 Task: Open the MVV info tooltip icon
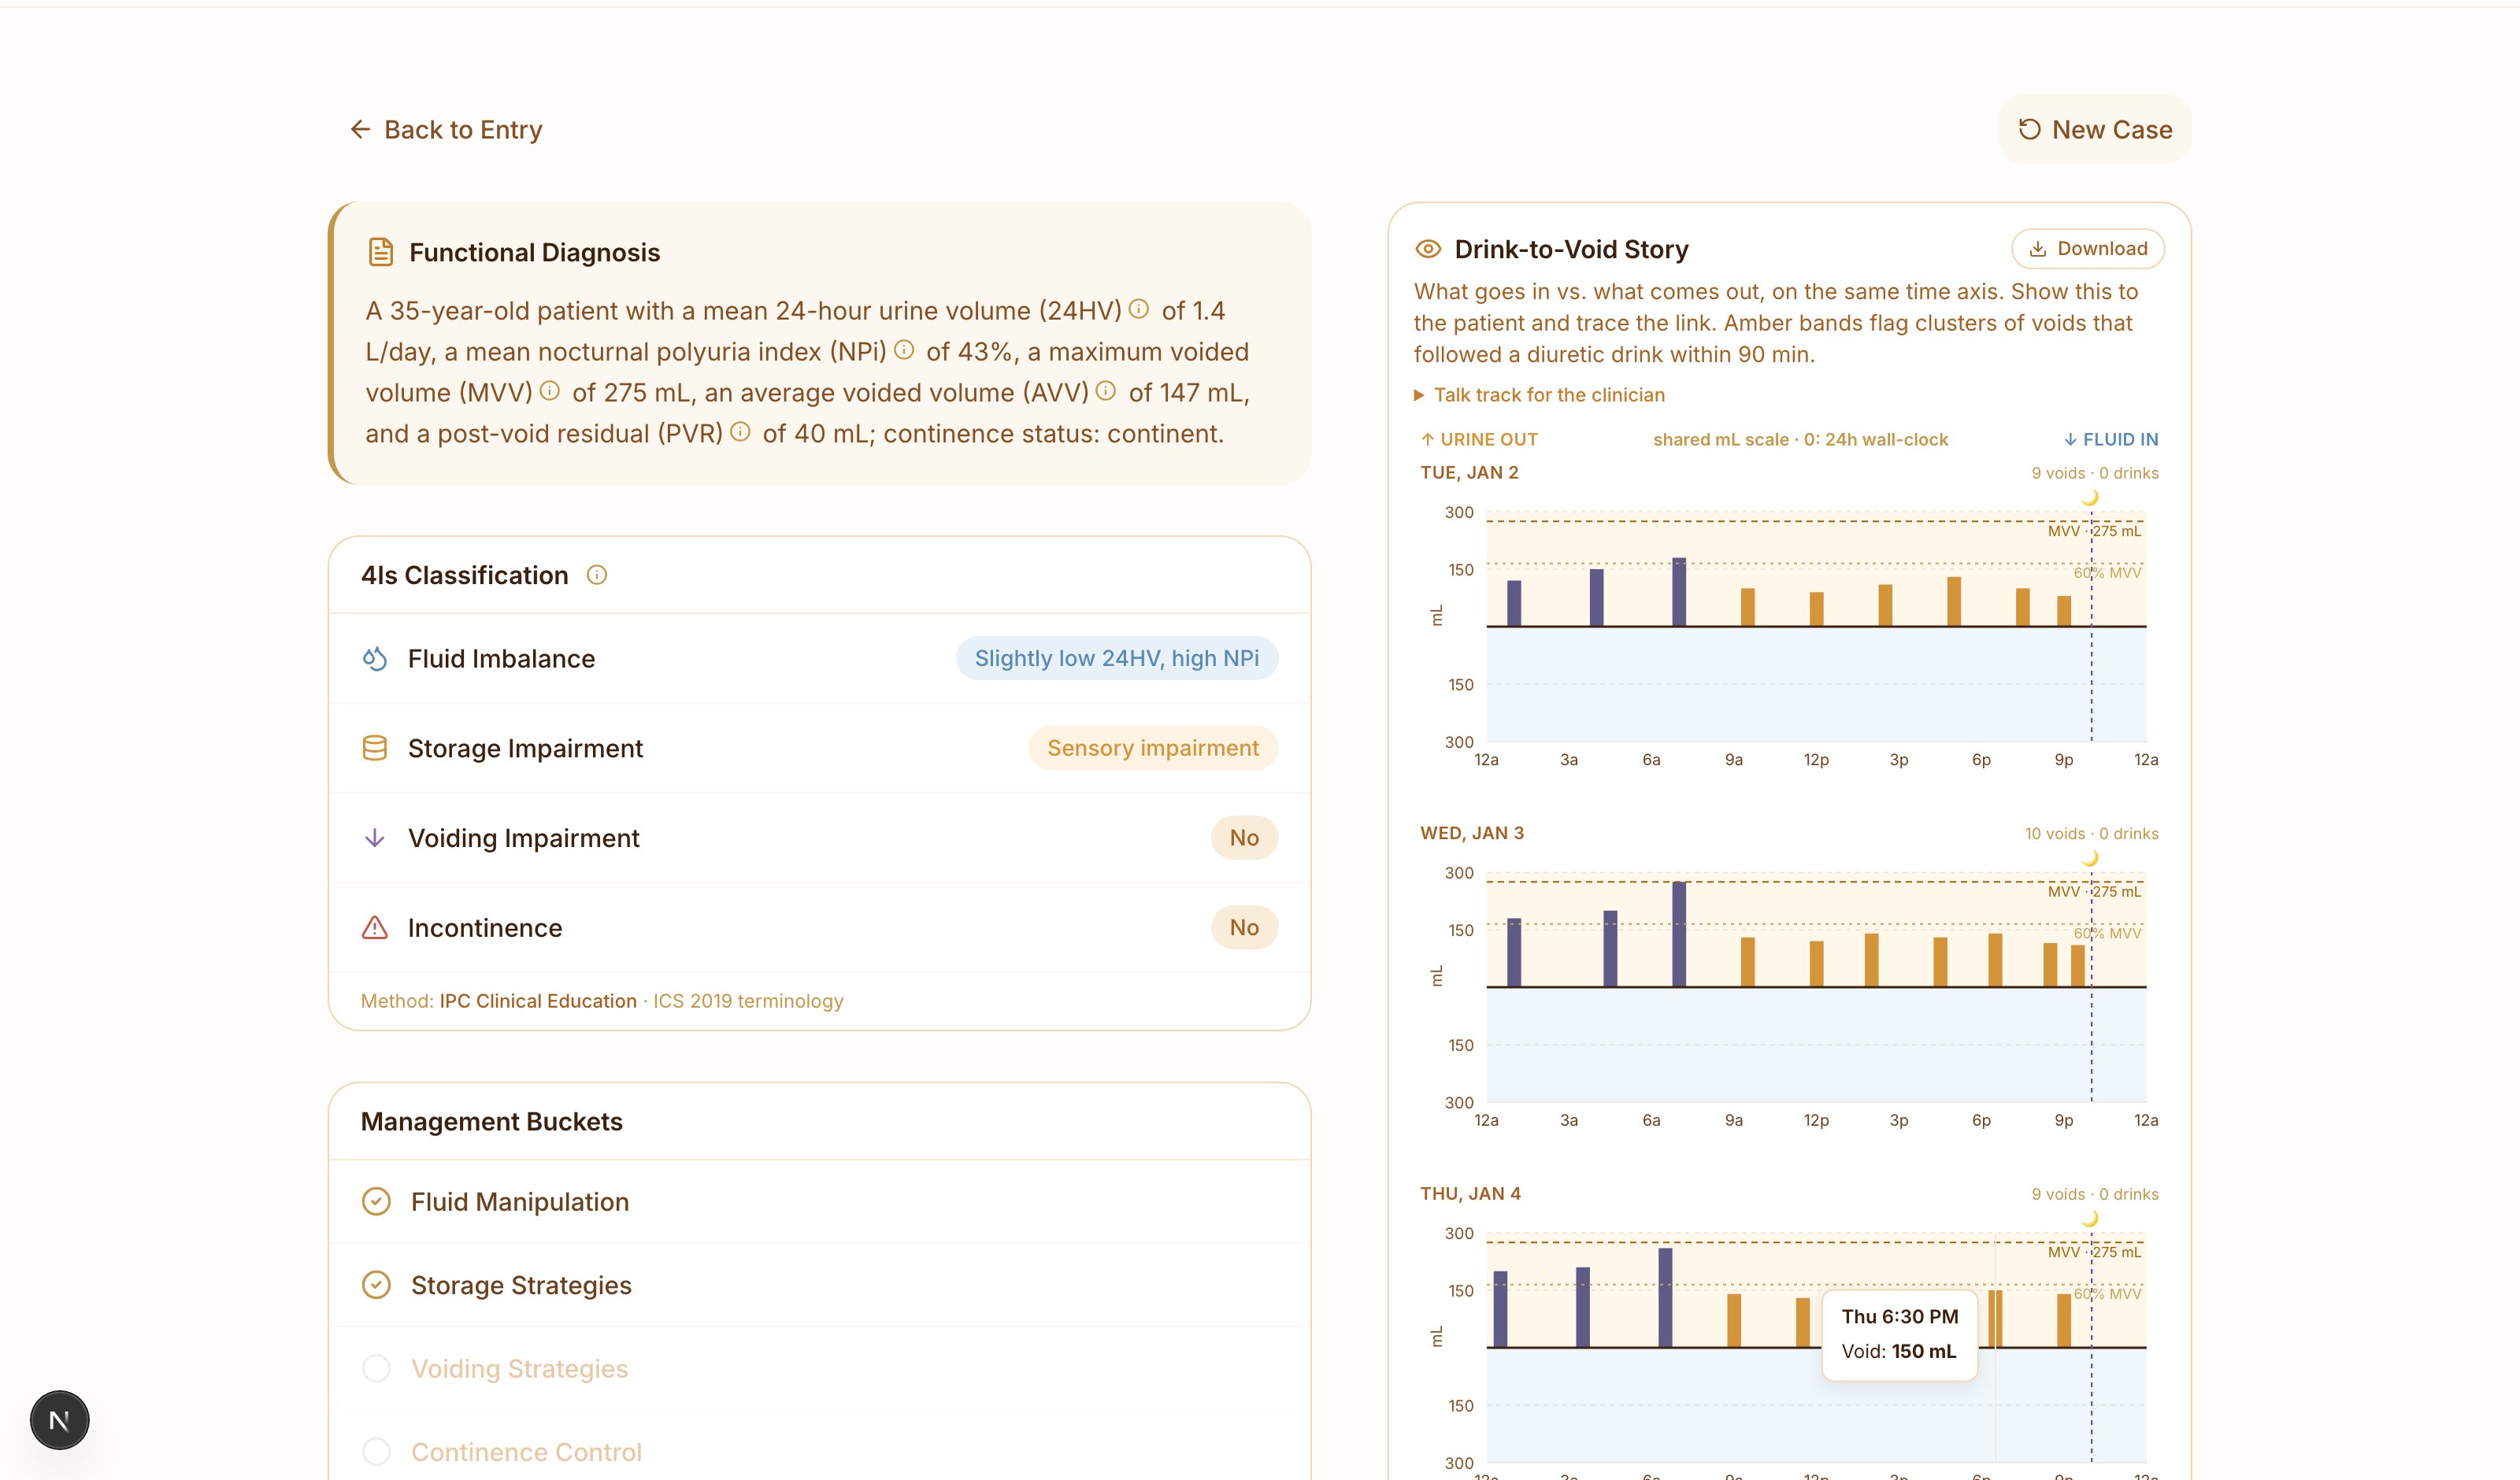click(x=550, y=391)
